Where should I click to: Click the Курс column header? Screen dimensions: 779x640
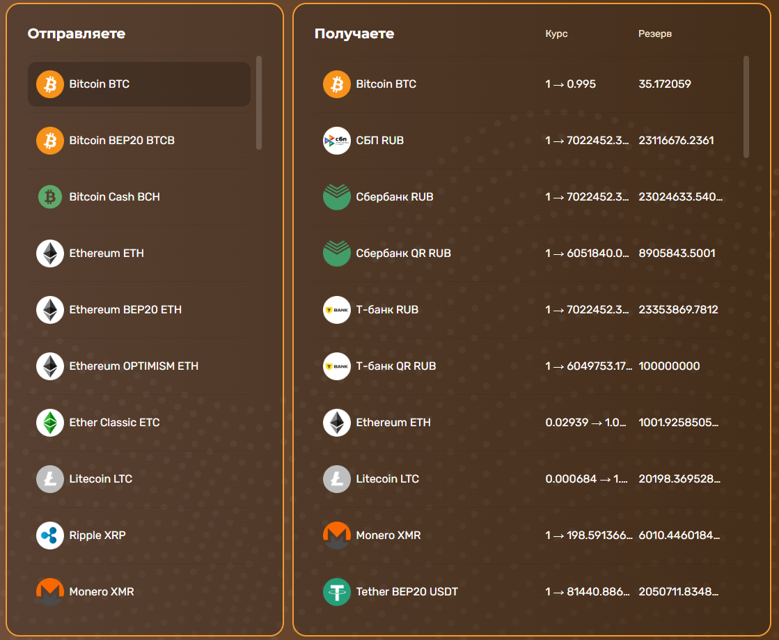[556, 34]
